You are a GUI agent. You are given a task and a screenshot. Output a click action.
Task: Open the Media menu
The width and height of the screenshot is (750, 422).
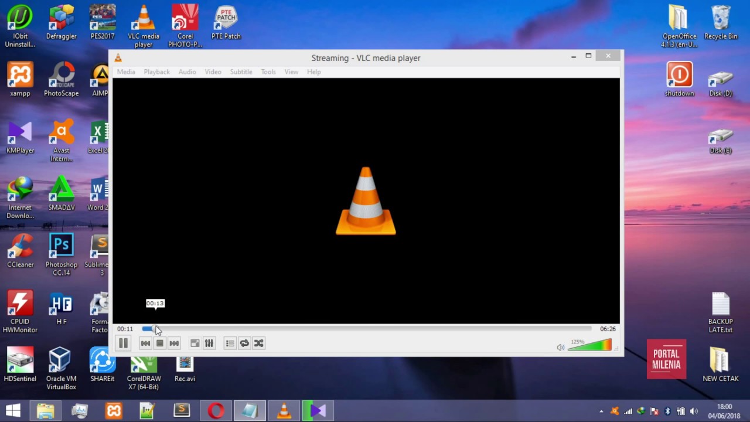125,72
